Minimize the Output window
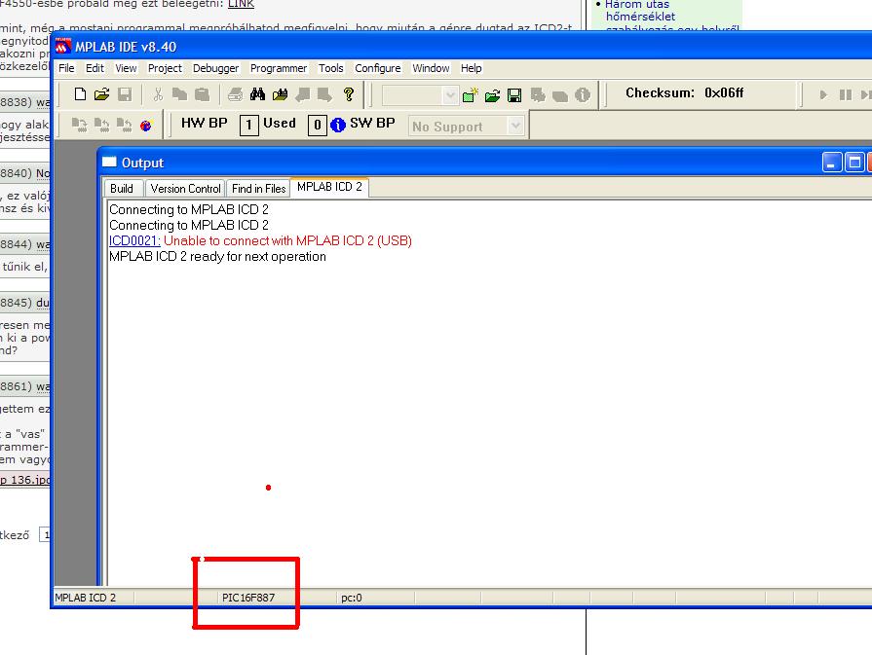This screenshot has height=655, width=872. 832,163
